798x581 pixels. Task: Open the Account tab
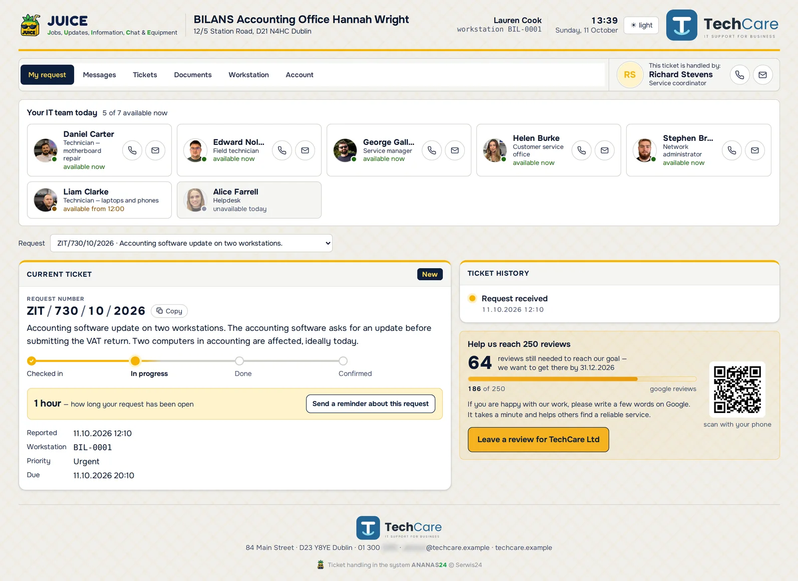click(300, 75)
